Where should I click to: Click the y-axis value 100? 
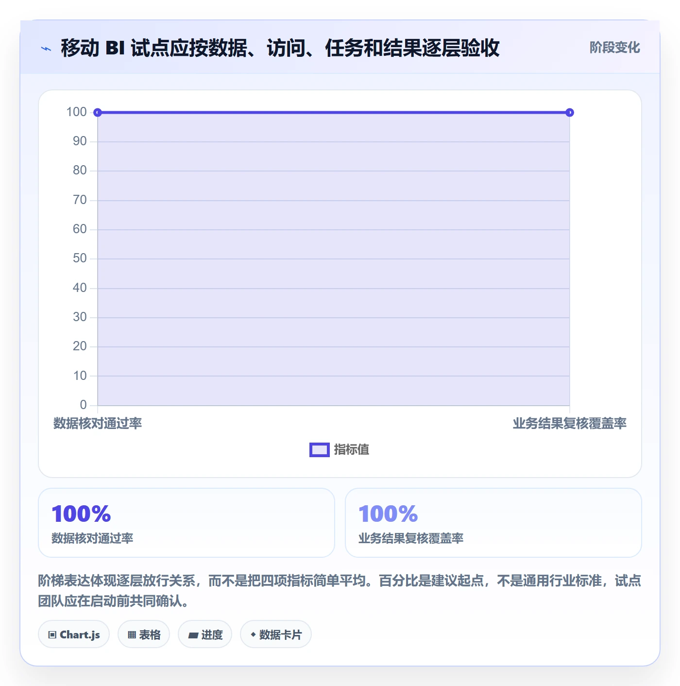tap(76, 112)
